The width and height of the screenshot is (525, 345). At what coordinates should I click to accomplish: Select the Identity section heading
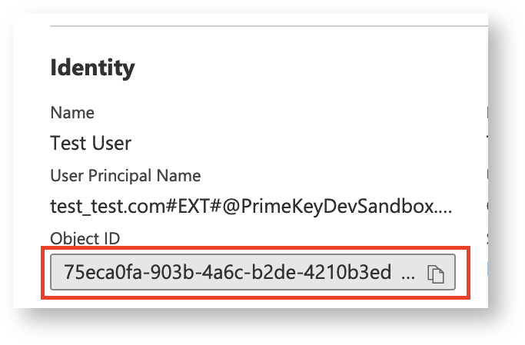[x=92, y=68]
